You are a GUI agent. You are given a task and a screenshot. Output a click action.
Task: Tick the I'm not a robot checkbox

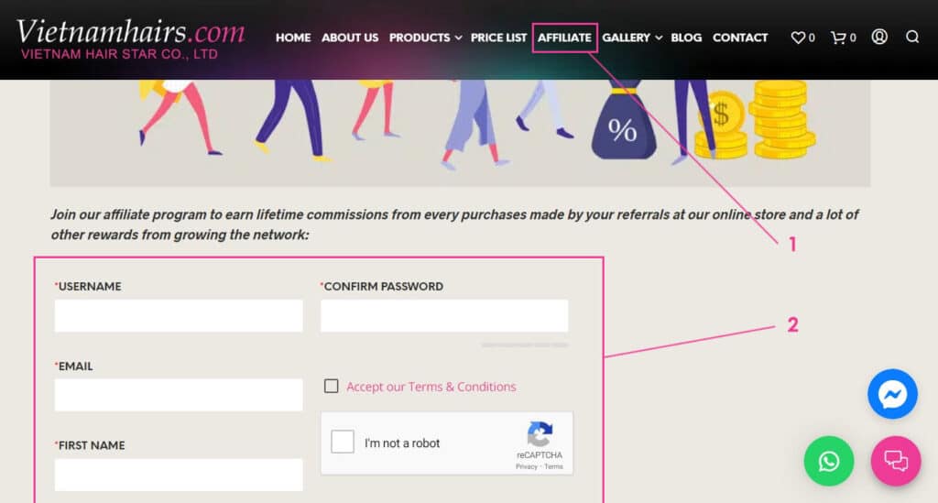click(x=343, y=442)
